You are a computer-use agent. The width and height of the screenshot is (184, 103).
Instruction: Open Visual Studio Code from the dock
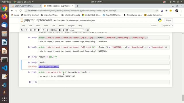4,68
